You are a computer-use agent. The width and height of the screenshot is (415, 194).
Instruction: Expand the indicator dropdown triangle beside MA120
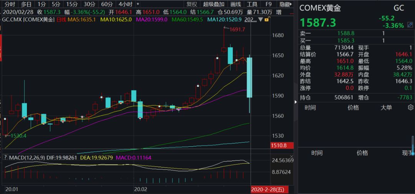click(x=261, y=19)
